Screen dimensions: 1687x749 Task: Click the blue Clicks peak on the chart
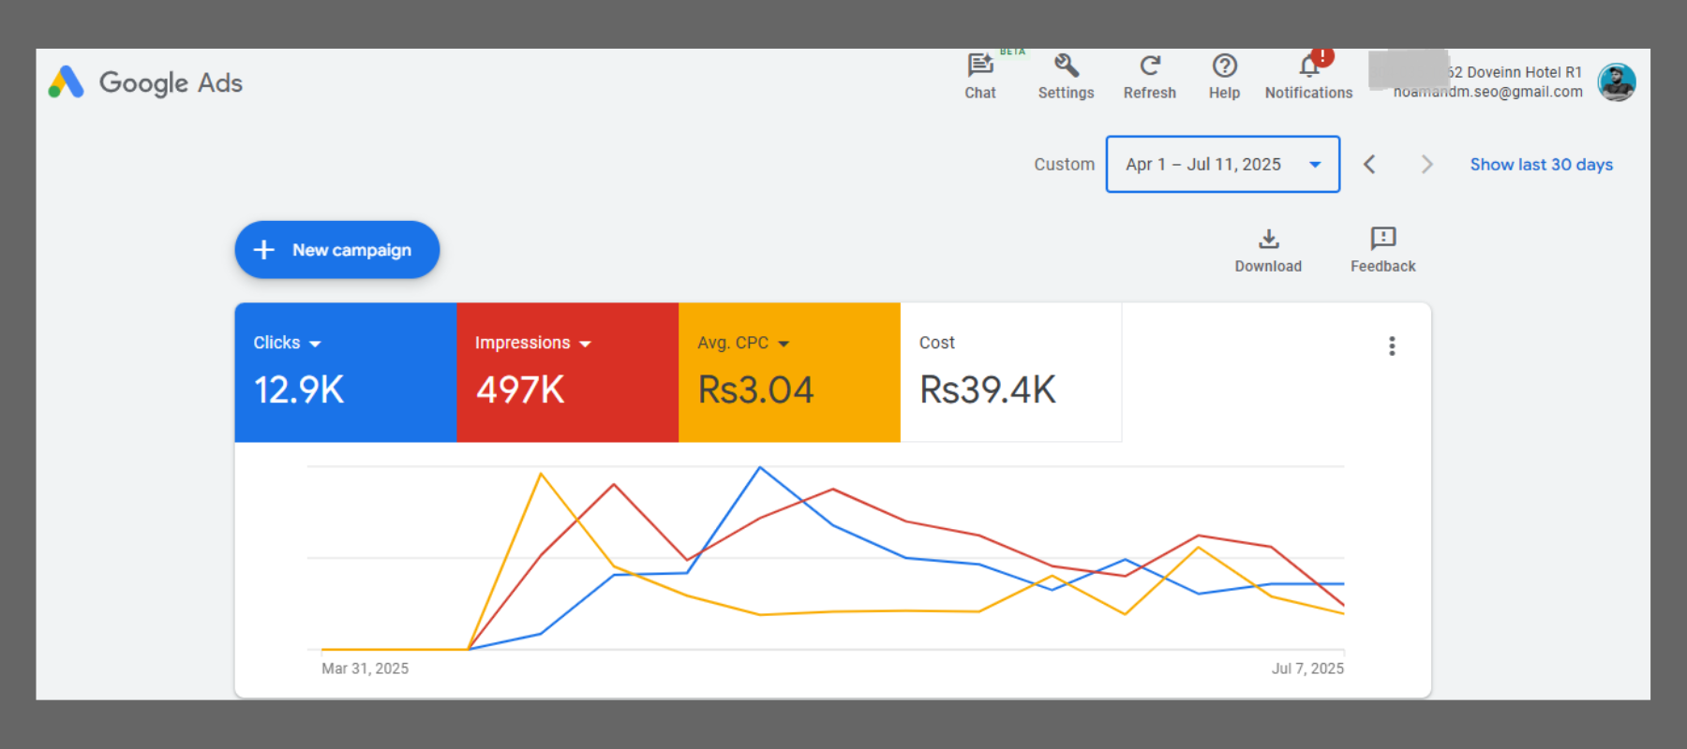click(x=760, y=467)
